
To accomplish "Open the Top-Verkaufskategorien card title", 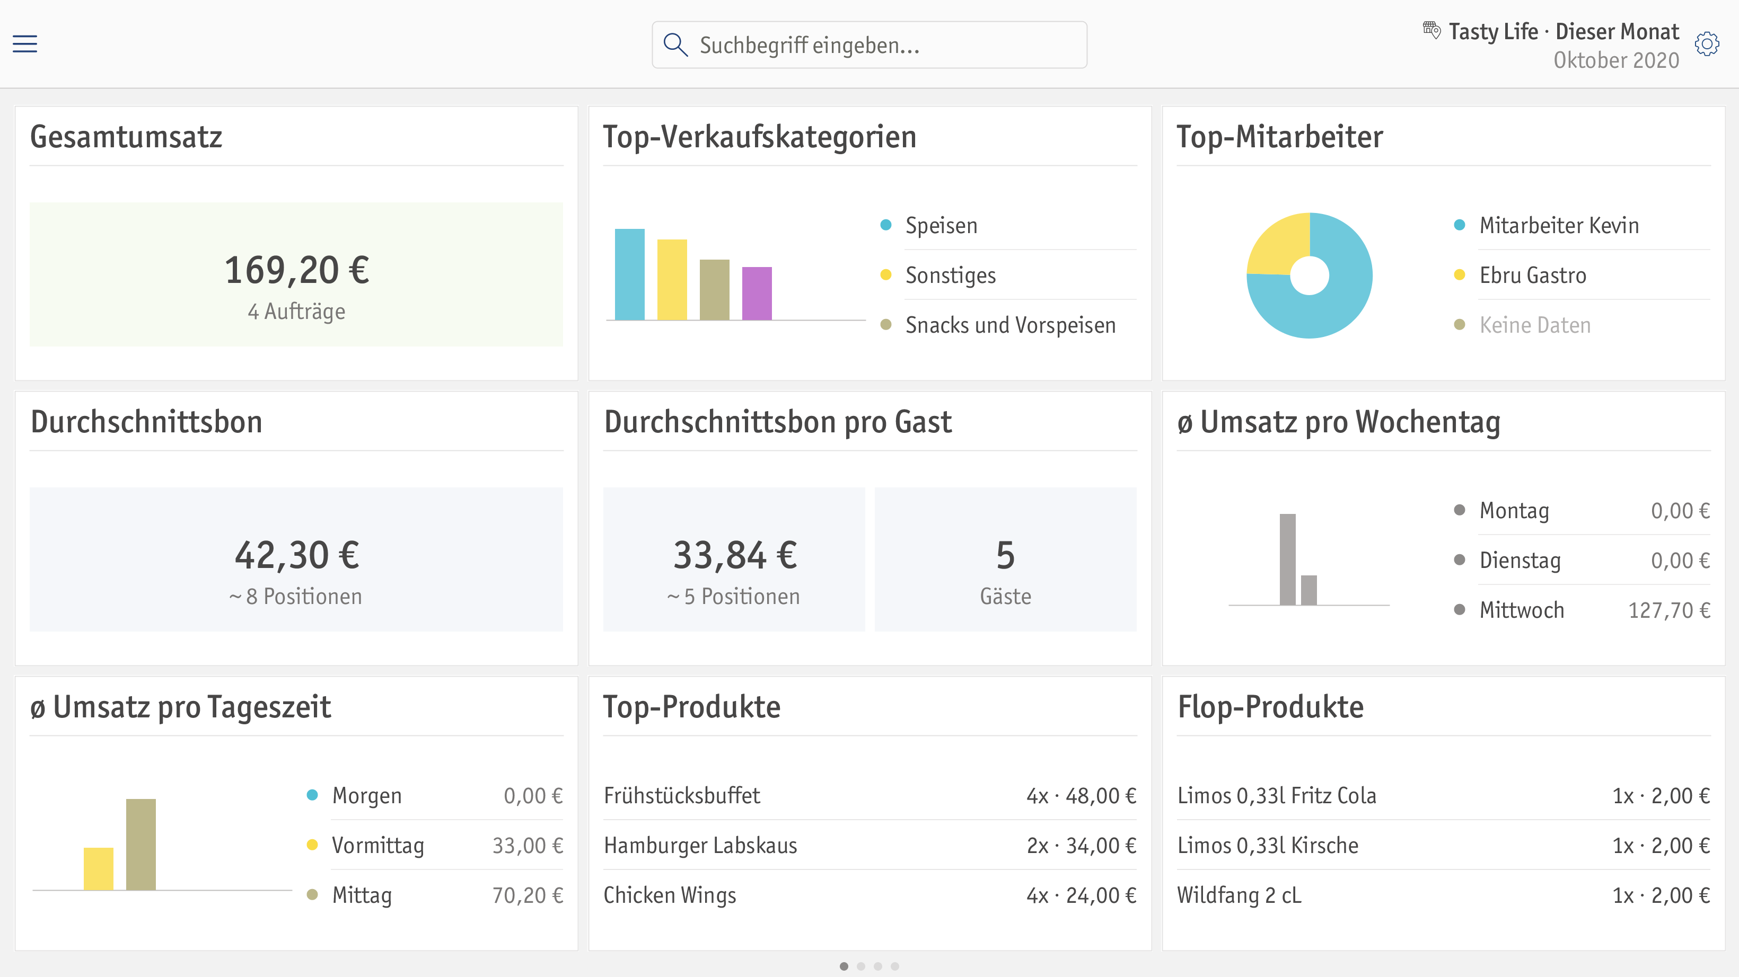I will click(x=759, y=137).
